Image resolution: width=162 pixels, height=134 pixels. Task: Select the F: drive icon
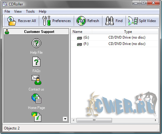coord(79,44)
